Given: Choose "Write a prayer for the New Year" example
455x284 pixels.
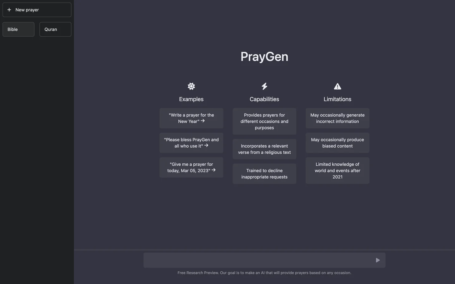Looking at the screenshot, I should click(191, 118).
